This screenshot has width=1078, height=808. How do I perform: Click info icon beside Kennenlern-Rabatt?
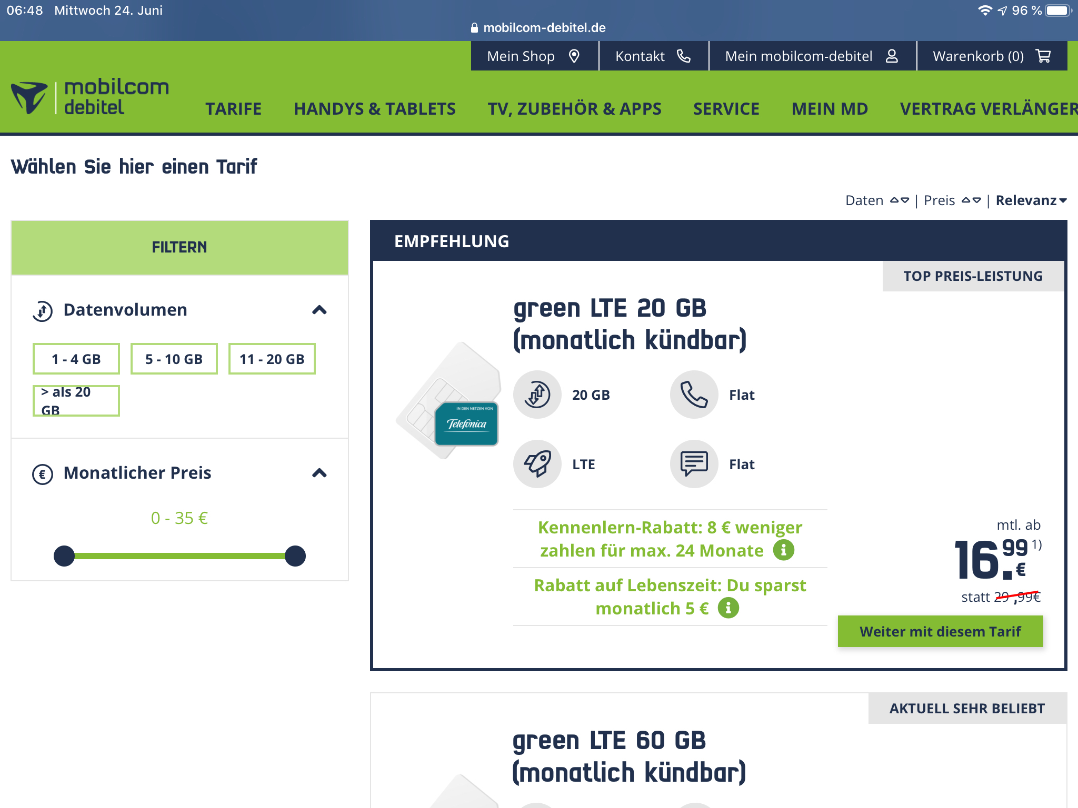tap(783, 550)
